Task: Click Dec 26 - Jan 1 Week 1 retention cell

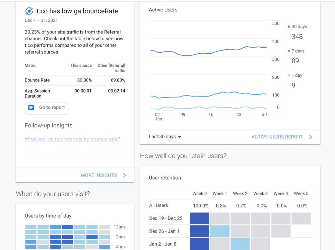Action: 220,231
